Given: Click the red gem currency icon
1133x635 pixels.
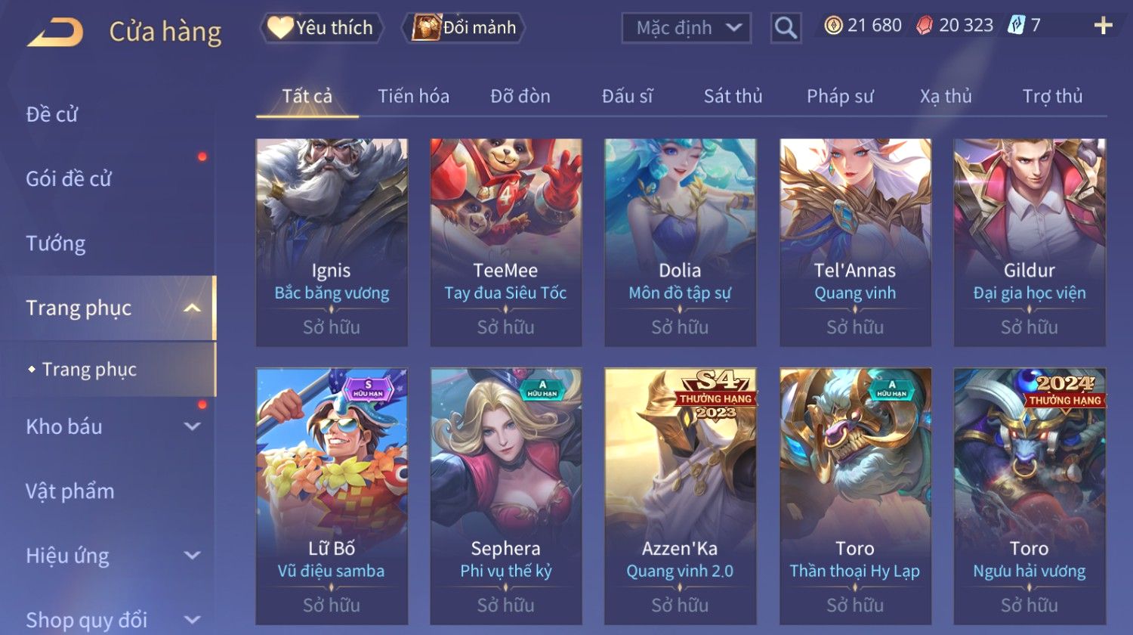Looking at the screenshot, I should point(925,26).
